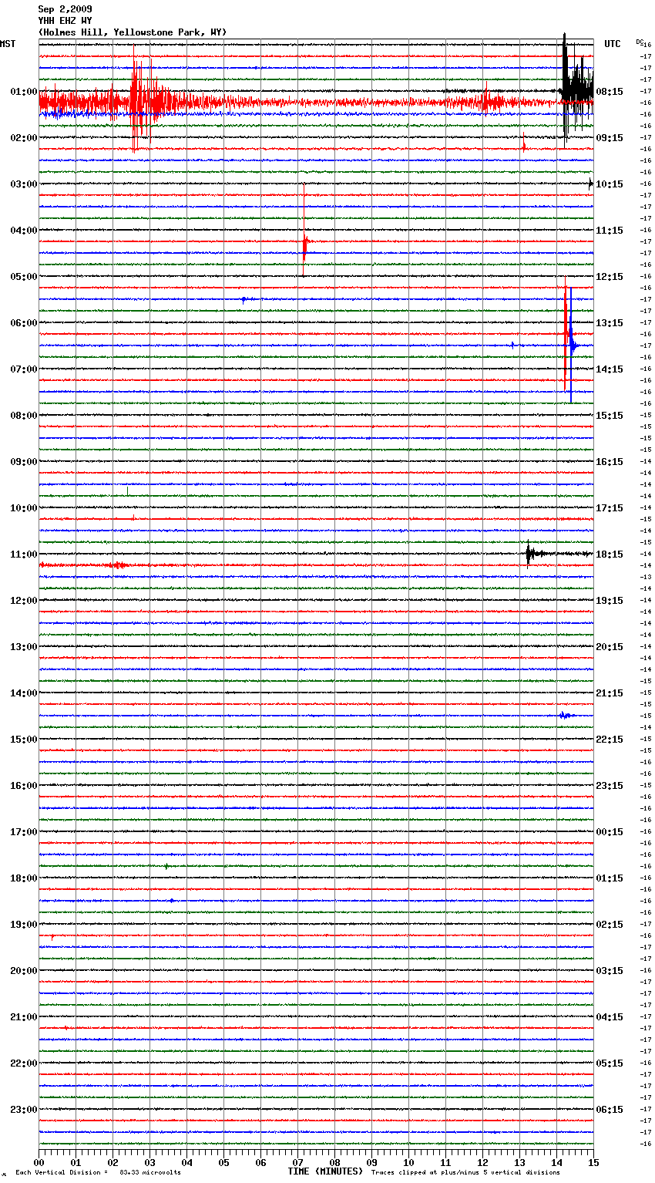Select the 19:00 MST time label
Viewport: 655px width, 1183px height.
[24, 925]
